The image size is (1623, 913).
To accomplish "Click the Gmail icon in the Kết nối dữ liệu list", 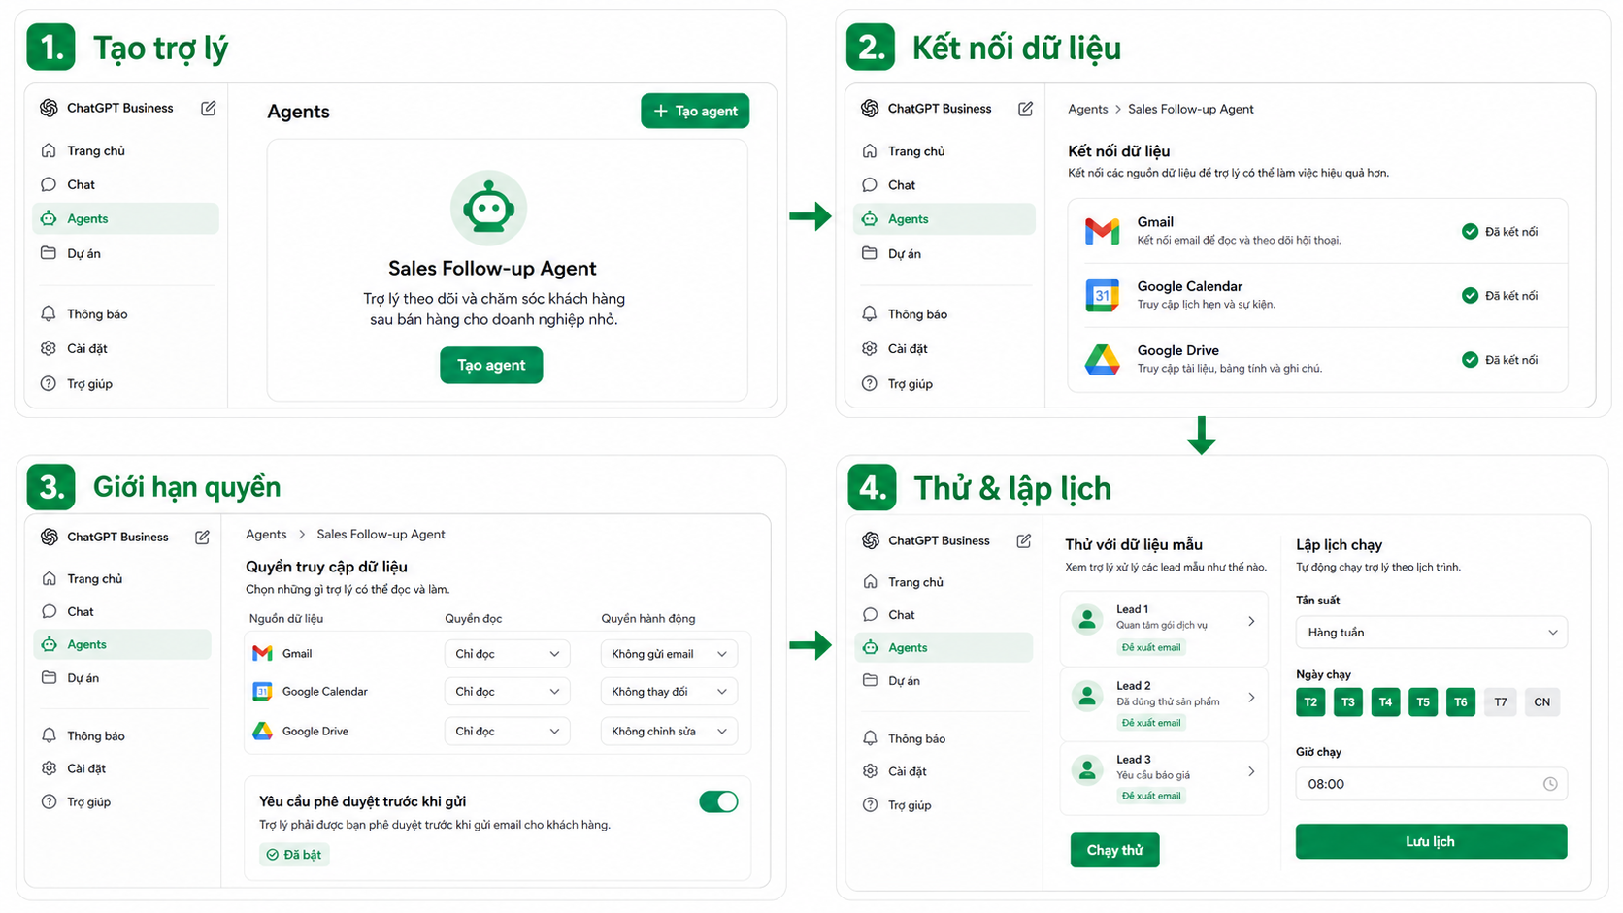I will coord(1102,231).
